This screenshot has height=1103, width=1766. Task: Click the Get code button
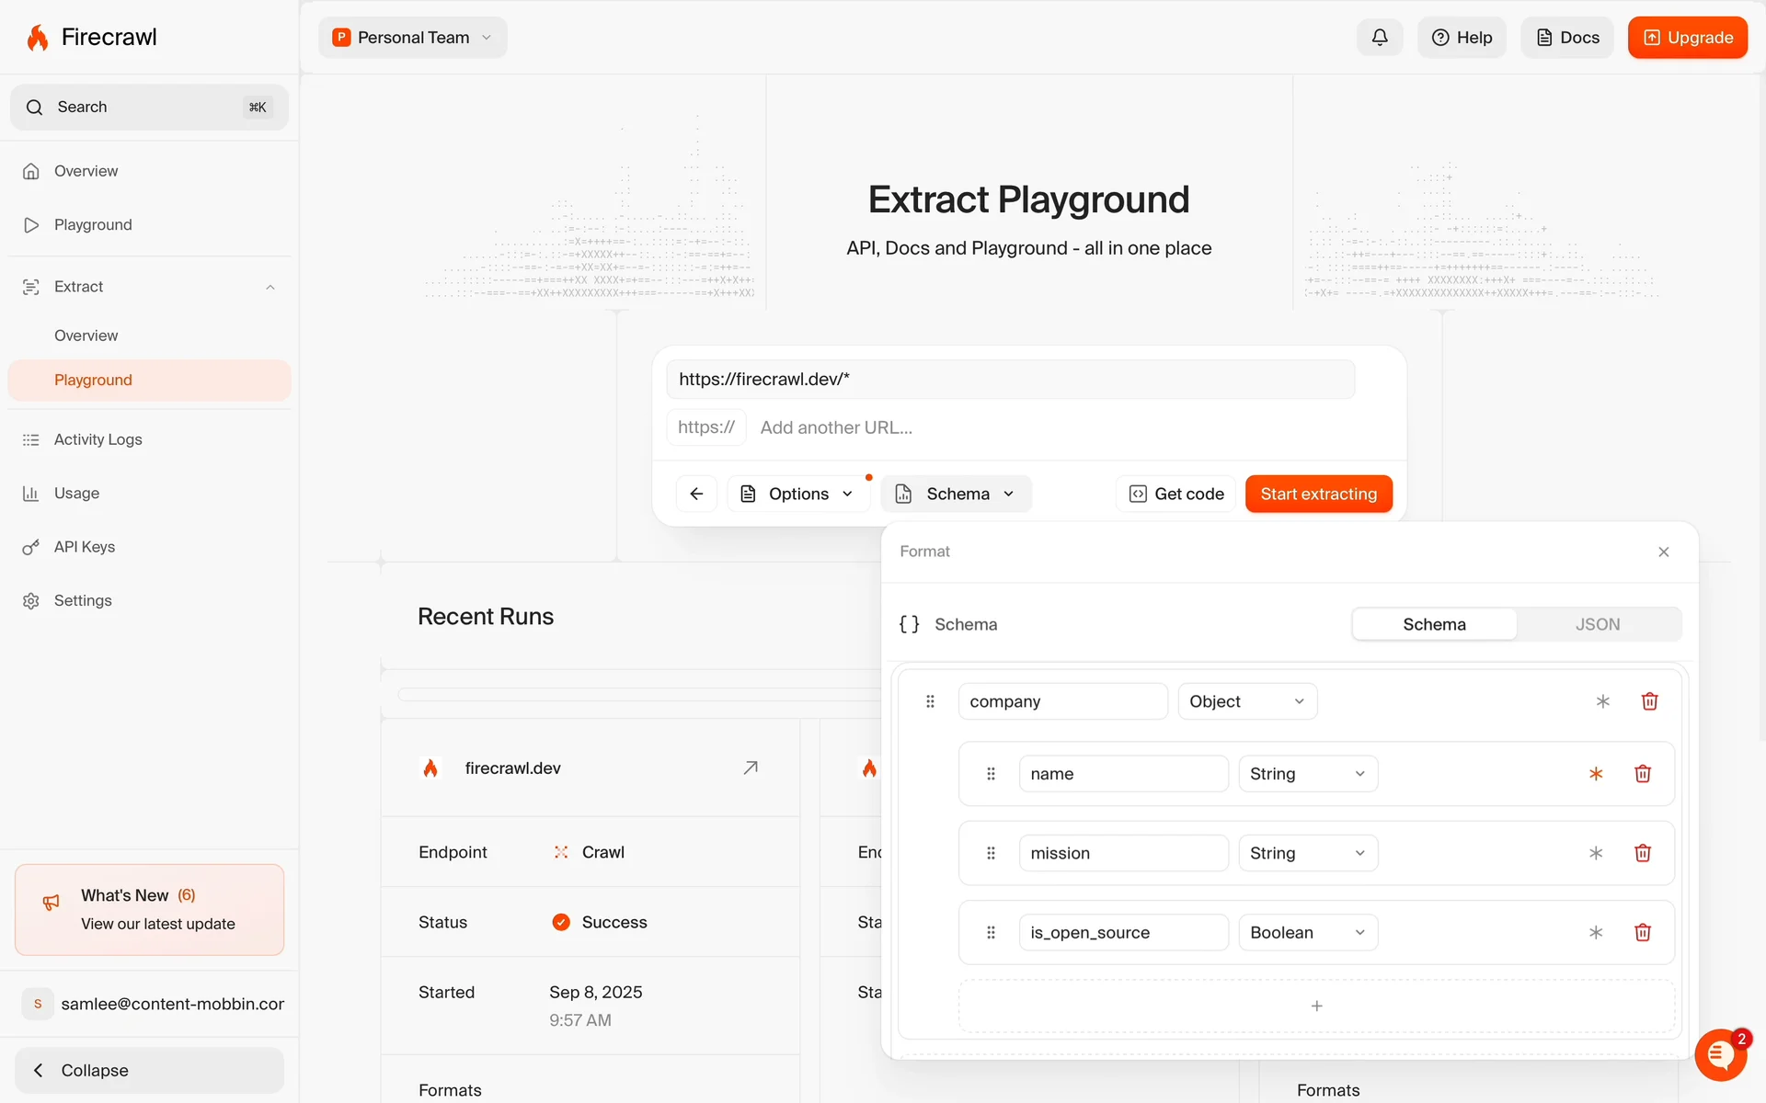[1176, 494]
